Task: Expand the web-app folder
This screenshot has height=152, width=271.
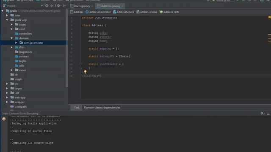Action: click(7, 98)
